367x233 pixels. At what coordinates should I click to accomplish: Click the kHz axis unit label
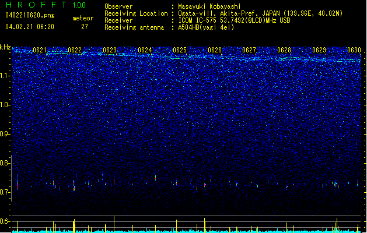click(x=5, y=47)
